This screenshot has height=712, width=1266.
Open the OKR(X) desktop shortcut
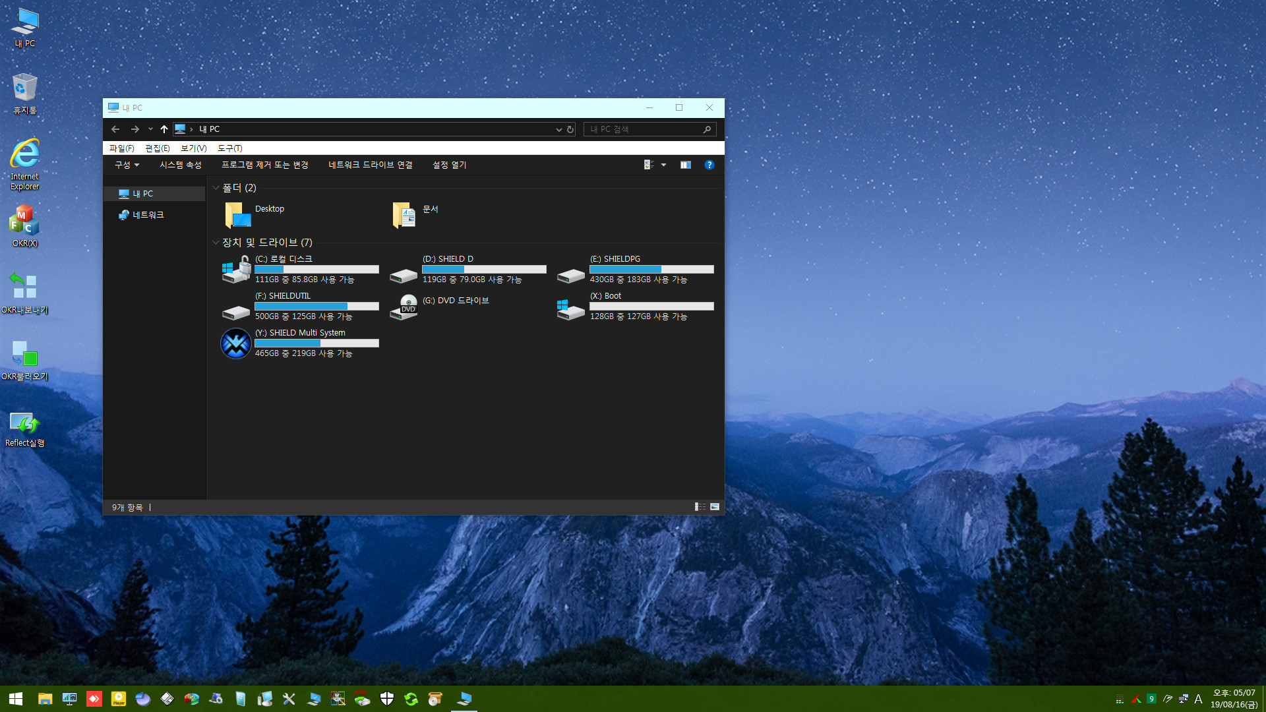click(25, 226)
